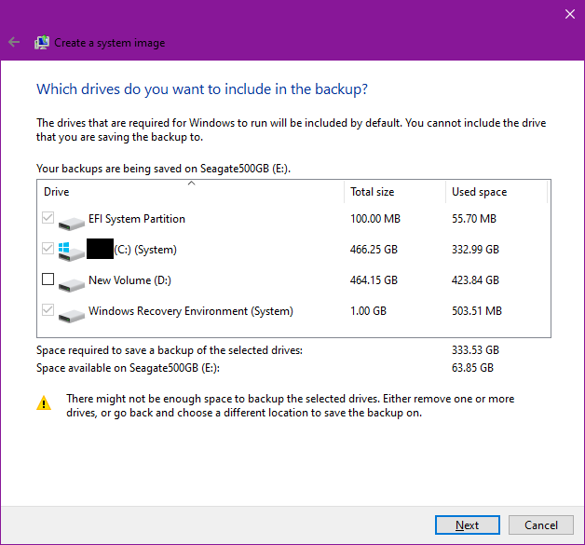585x545 pixels.
Task: Click the Windows Recovery Environment drive icon
Action: [71, 314]
